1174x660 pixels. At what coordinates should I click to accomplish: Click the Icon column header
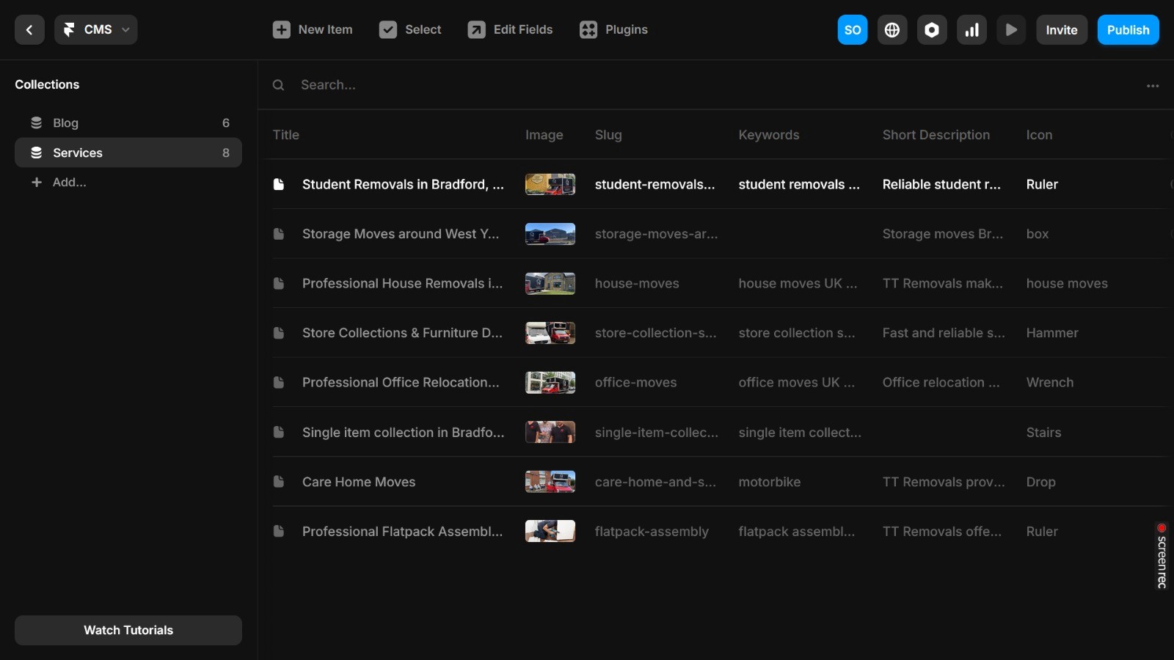click(1039, 135)
